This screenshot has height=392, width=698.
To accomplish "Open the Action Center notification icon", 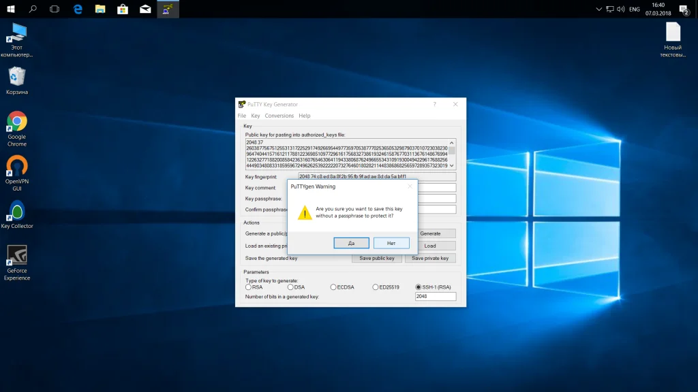I will click(684, 9).
